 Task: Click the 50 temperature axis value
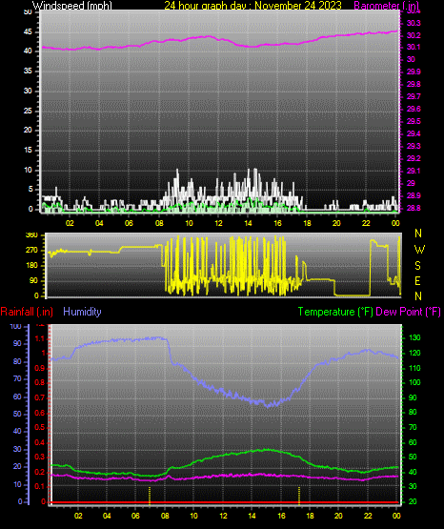(x=413, y=457)
